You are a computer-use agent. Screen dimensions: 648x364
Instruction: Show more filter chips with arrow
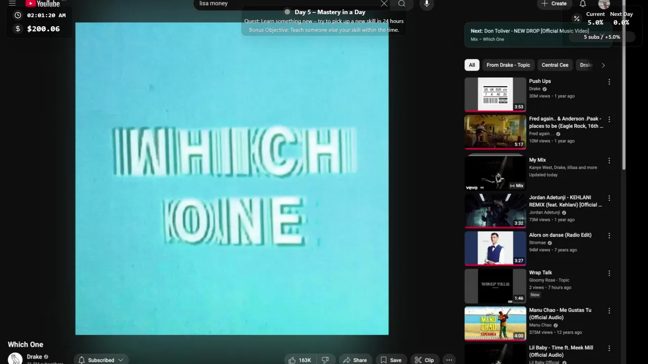pos(603,65)
